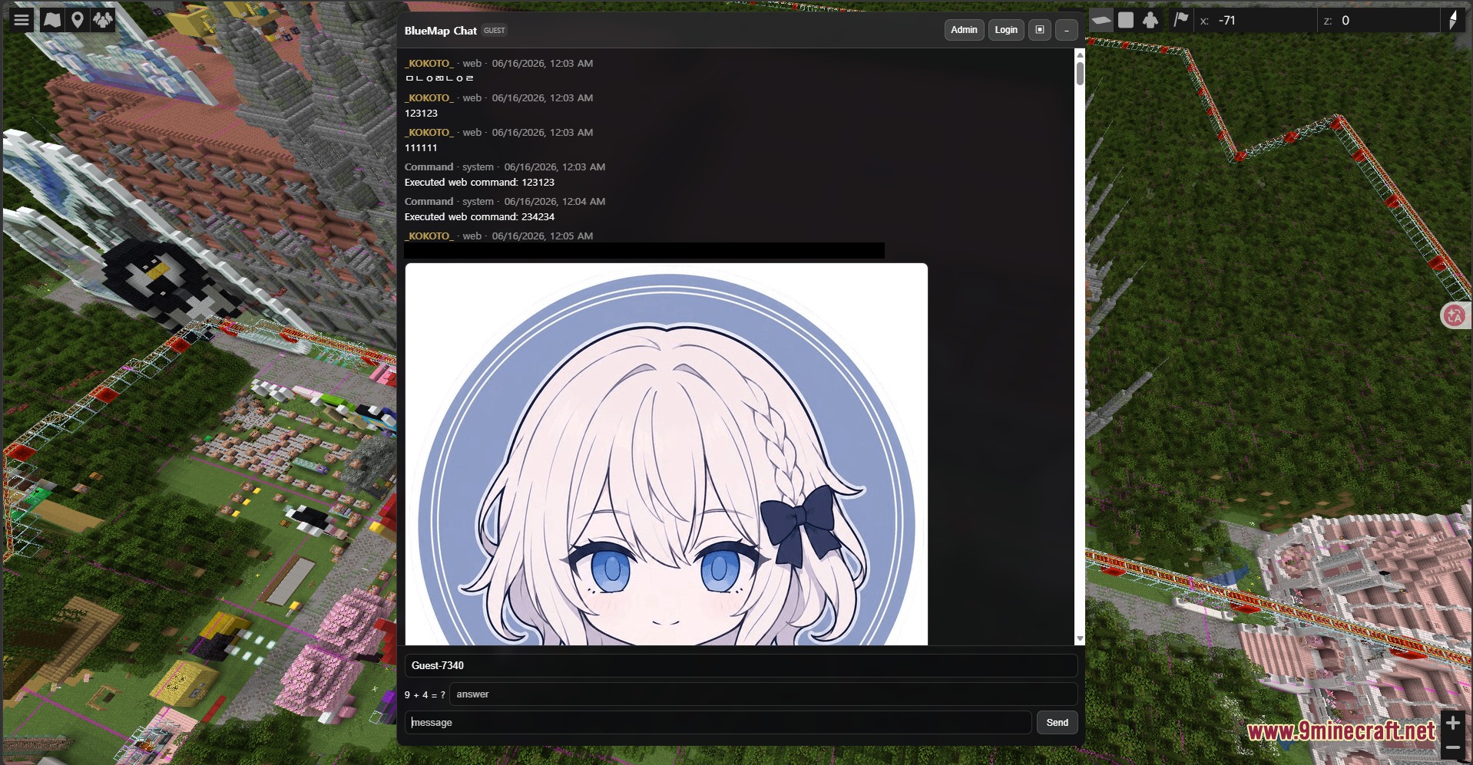The image size is (1473, 765).
Task: Zoom in with the plus button
Action: pyautogui.click(x=1453, y=723)
